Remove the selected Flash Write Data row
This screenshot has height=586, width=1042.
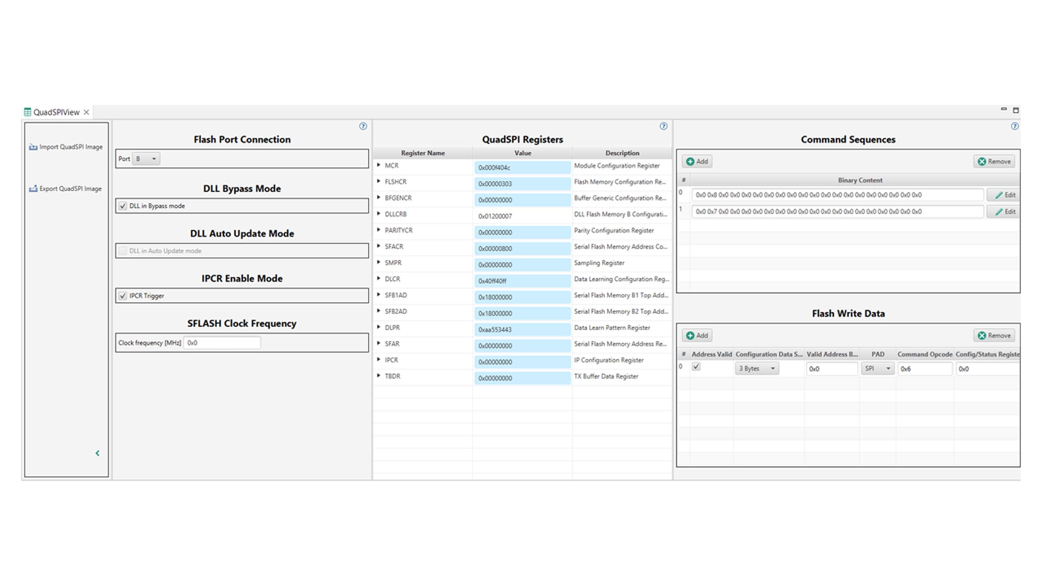pyautogui.click(x=994, y=335)
